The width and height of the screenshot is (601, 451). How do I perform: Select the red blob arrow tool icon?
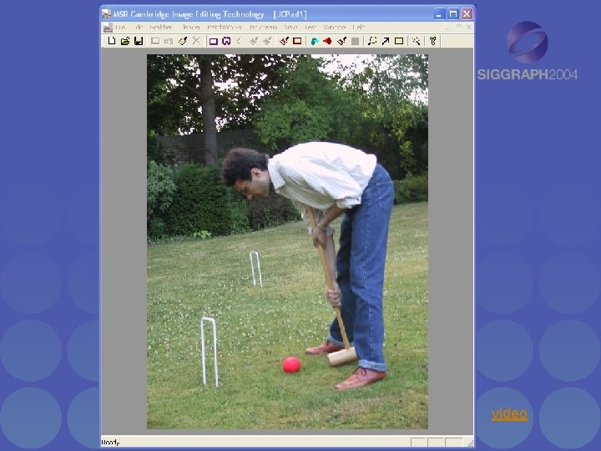[327, 41]
